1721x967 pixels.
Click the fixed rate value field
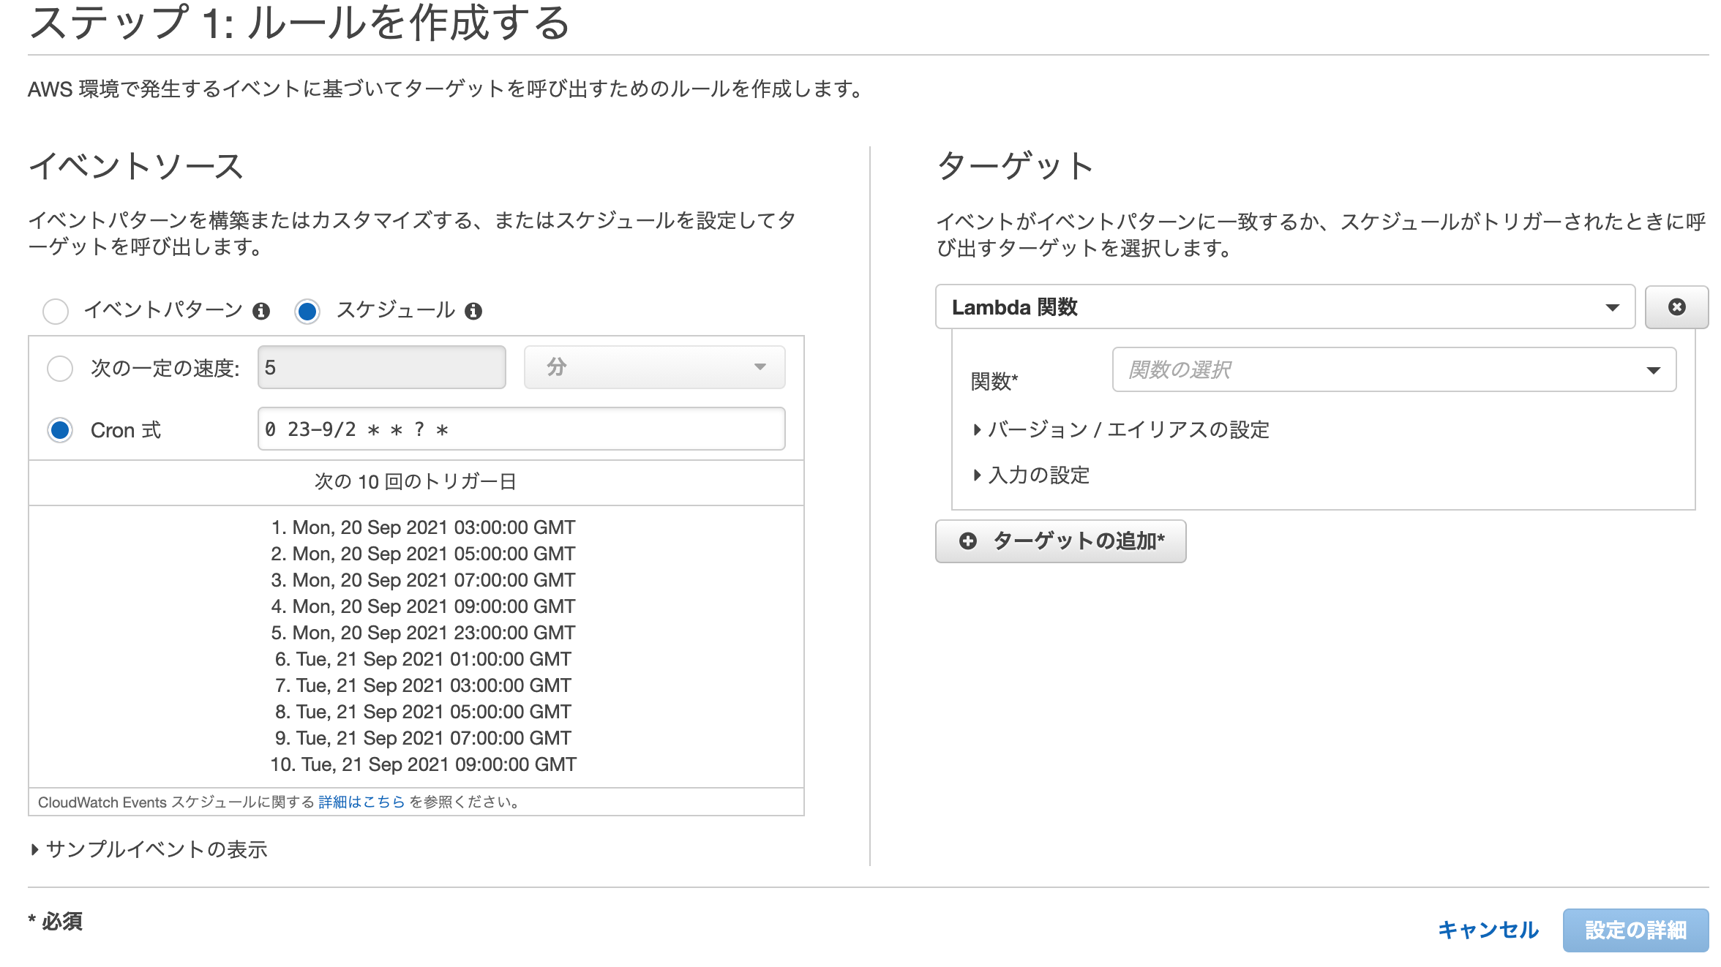tap(381, 367)
